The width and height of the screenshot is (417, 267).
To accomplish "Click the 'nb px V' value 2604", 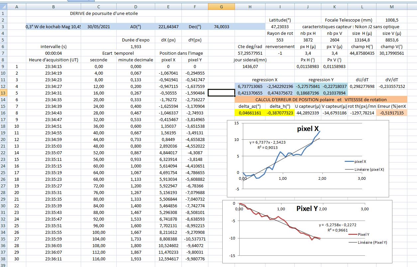I will (x=334, y=40).
